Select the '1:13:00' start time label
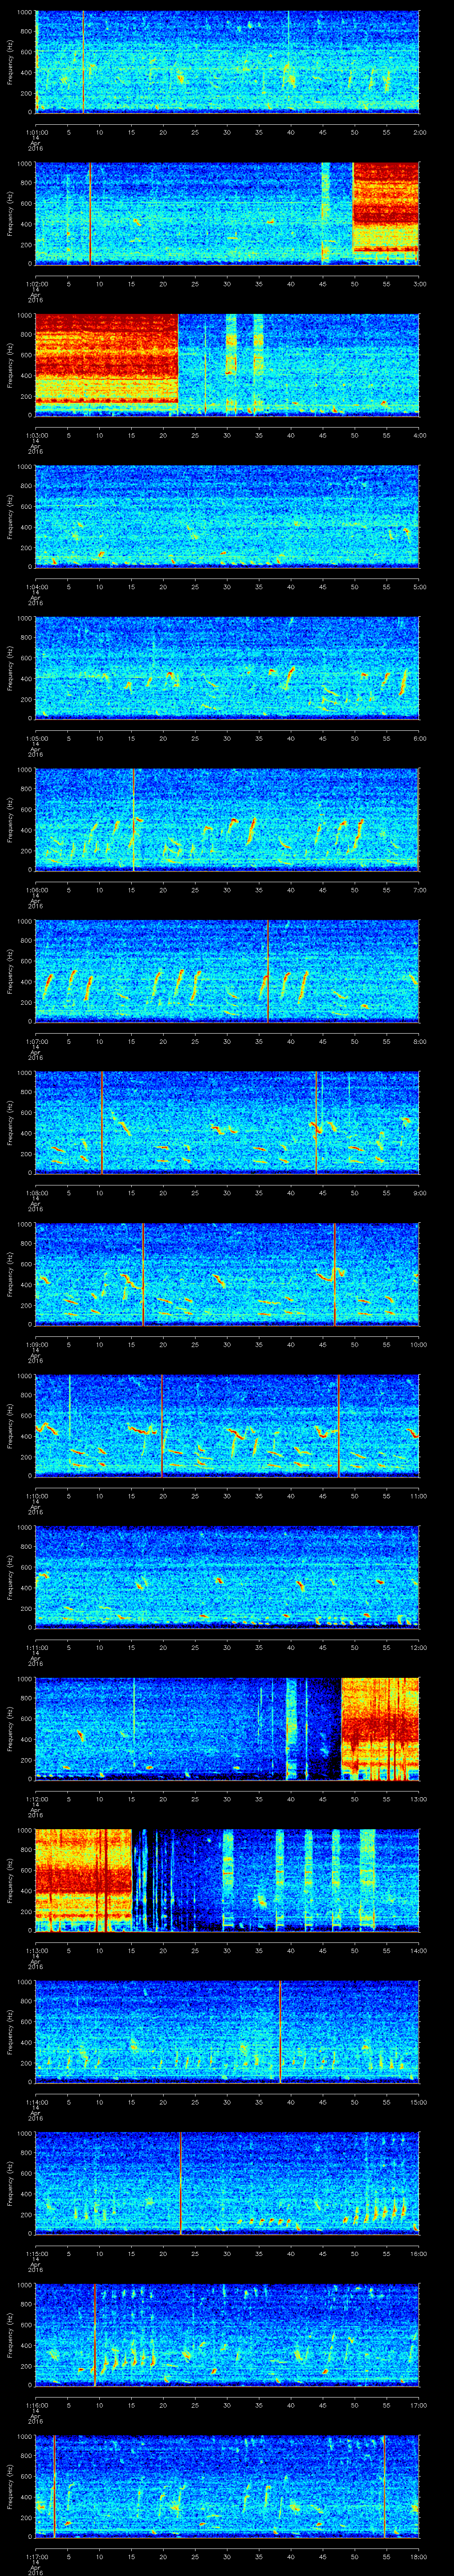Screen dimensions: 454x2576 click(36, 1950)
